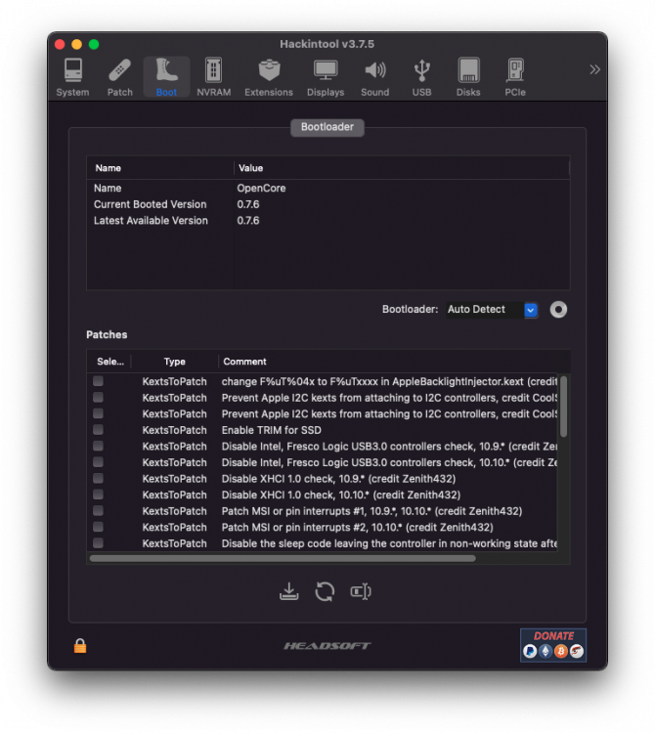Click the orange lock icon
Viewport: 655px width, 733px height.
(x=80, y=646)
